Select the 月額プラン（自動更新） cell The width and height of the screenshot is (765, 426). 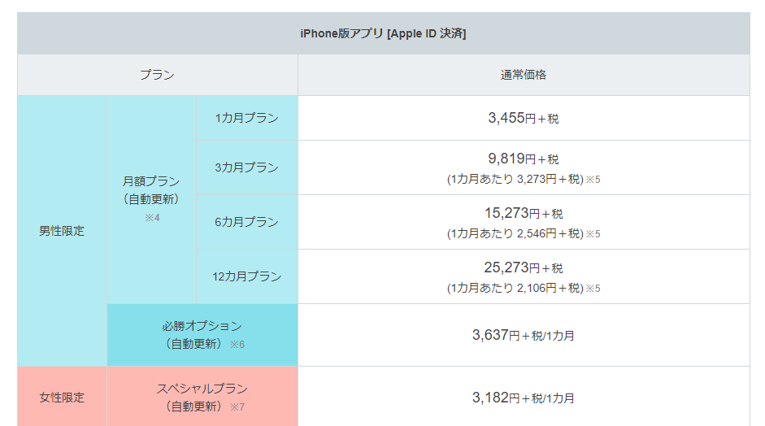click(151, 199)
